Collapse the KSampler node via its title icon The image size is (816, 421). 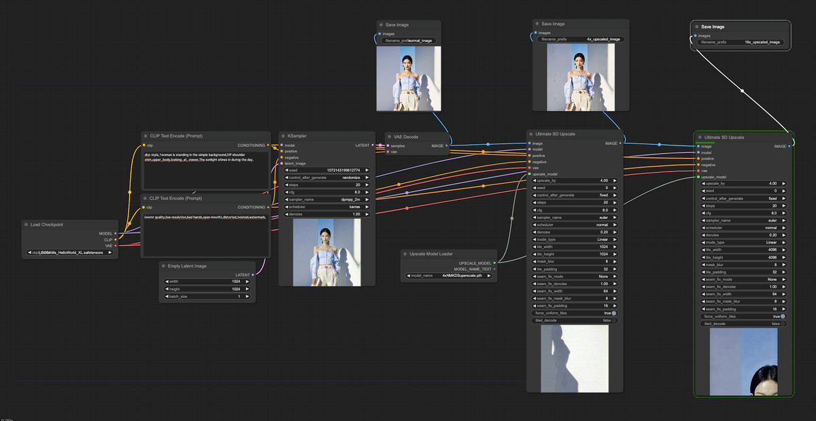[x=283, y=135]
